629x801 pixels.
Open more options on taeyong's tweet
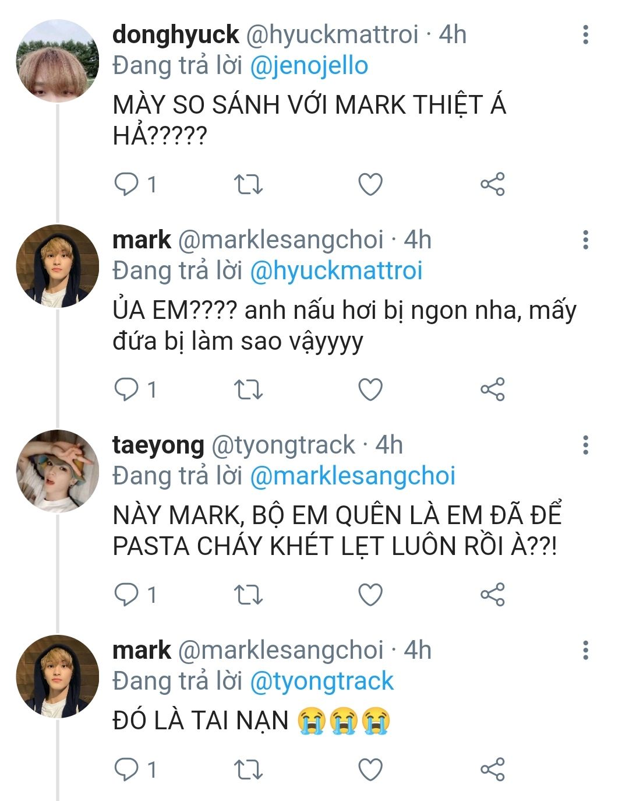[585, 445]
